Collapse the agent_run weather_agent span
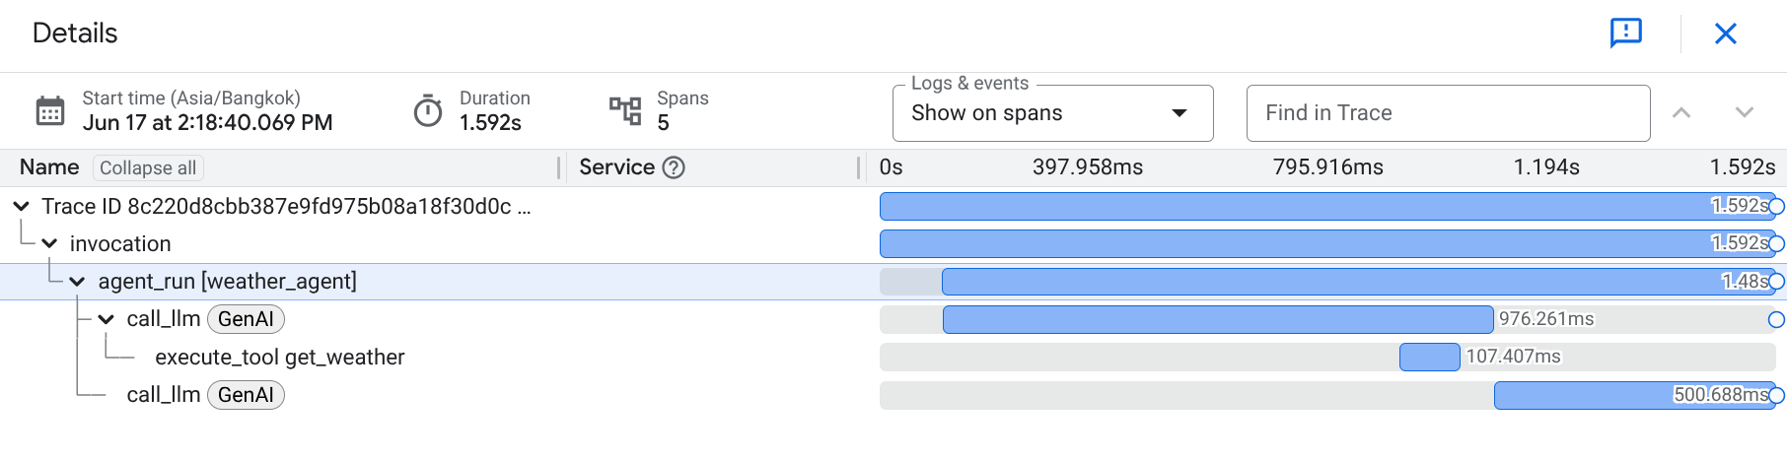Image resolution: width=1787 pixels, height=460 pixels. pos(77,282)
